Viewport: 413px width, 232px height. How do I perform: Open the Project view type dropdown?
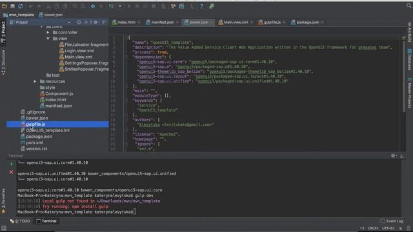69,23
